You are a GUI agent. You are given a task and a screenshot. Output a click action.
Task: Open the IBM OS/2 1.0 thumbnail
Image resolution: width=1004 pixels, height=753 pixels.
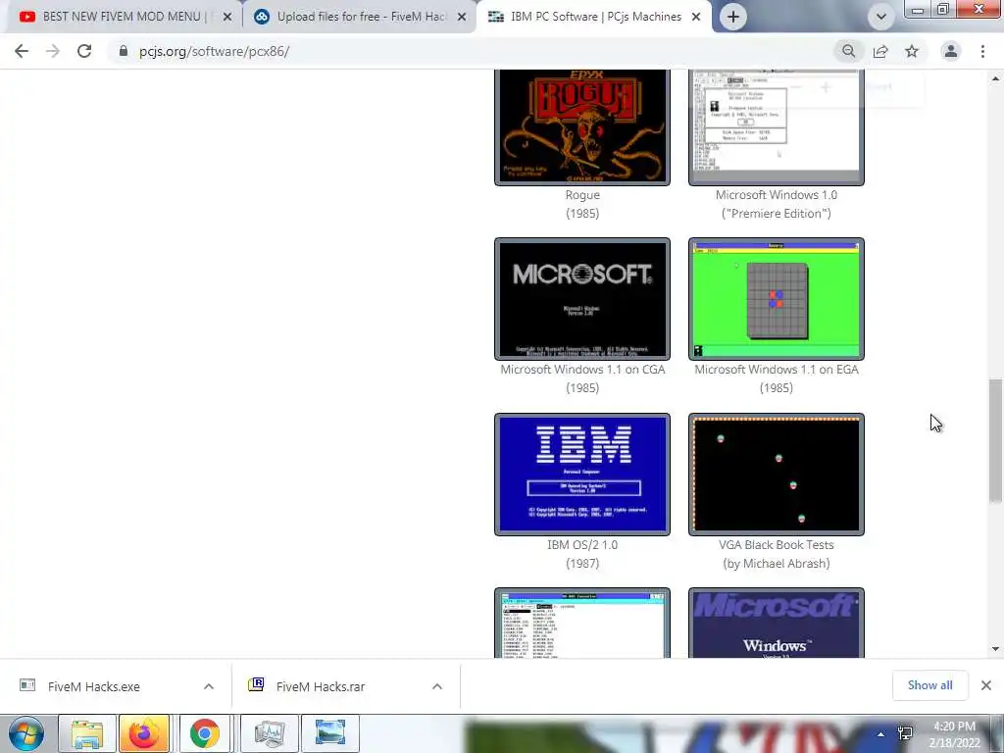pyautogui.click(x=582, y=475)
